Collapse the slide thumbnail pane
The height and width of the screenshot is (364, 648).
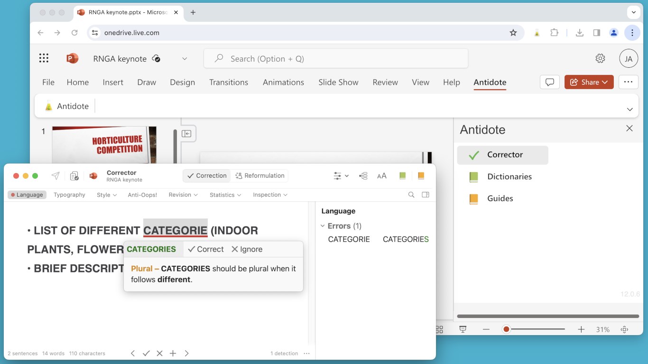[186, 134]
